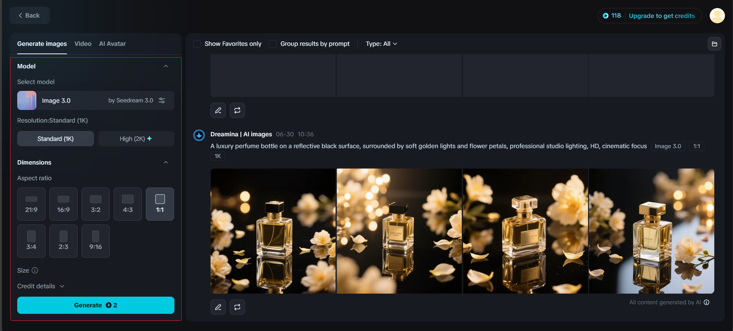Open third perfume bottle image

[525, 231]
